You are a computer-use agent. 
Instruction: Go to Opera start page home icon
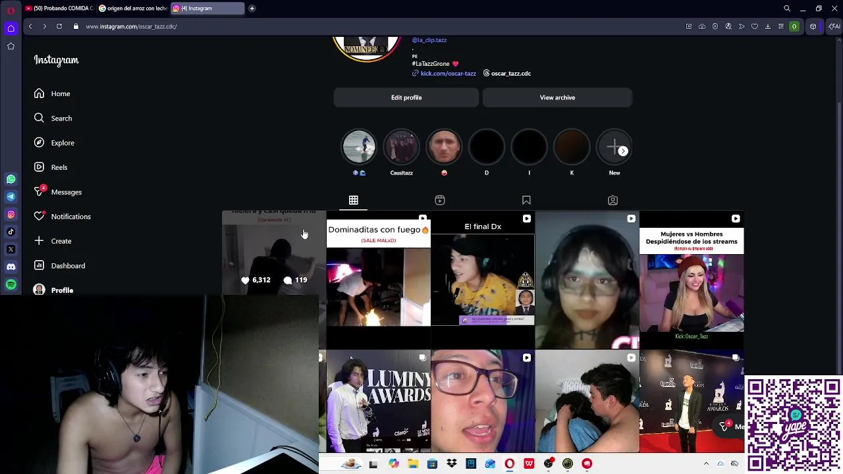pos(11,28)
